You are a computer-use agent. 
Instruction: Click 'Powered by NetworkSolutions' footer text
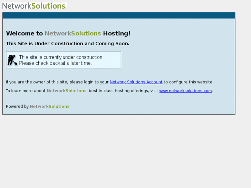tap(38, 106)
